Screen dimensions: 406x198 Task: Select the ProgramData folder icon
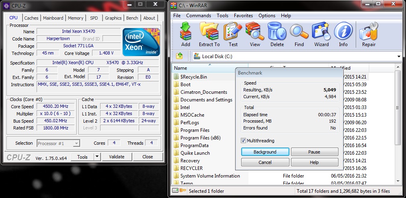click(176, 145)
